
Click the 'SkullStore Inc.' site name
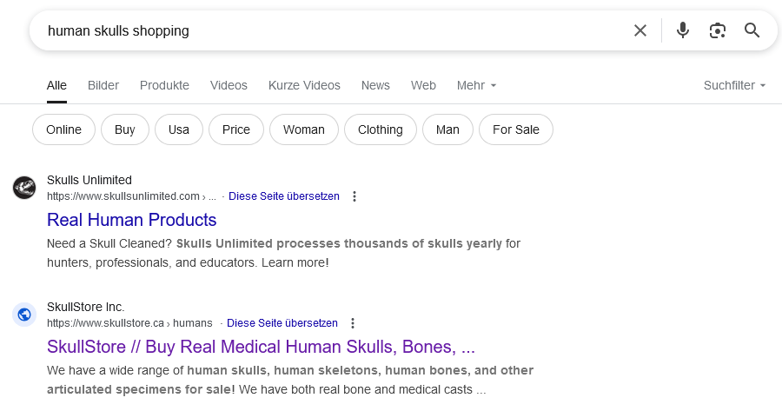[x=86, y=307]
